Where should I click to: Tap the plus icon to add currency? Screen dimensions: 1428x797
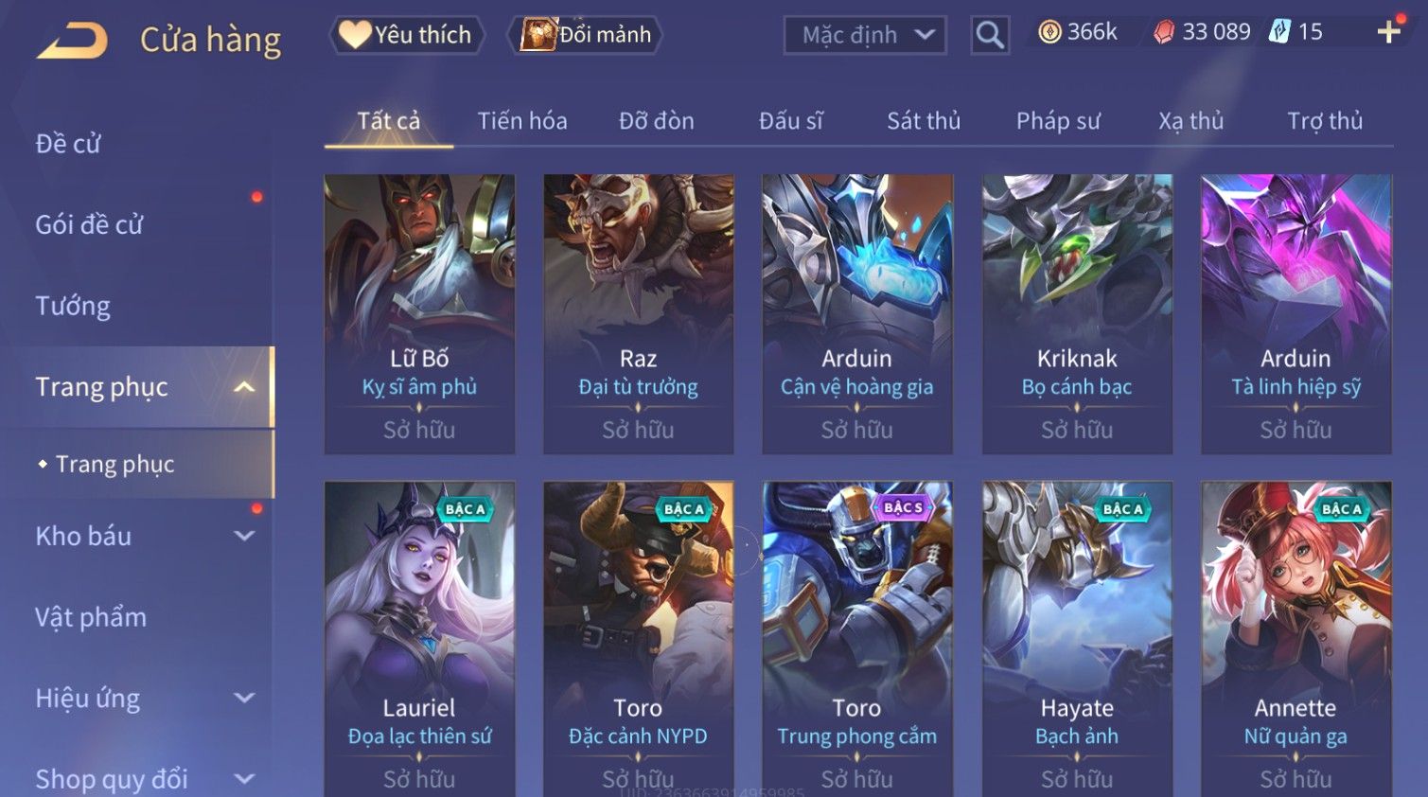tap(1388, 32)
